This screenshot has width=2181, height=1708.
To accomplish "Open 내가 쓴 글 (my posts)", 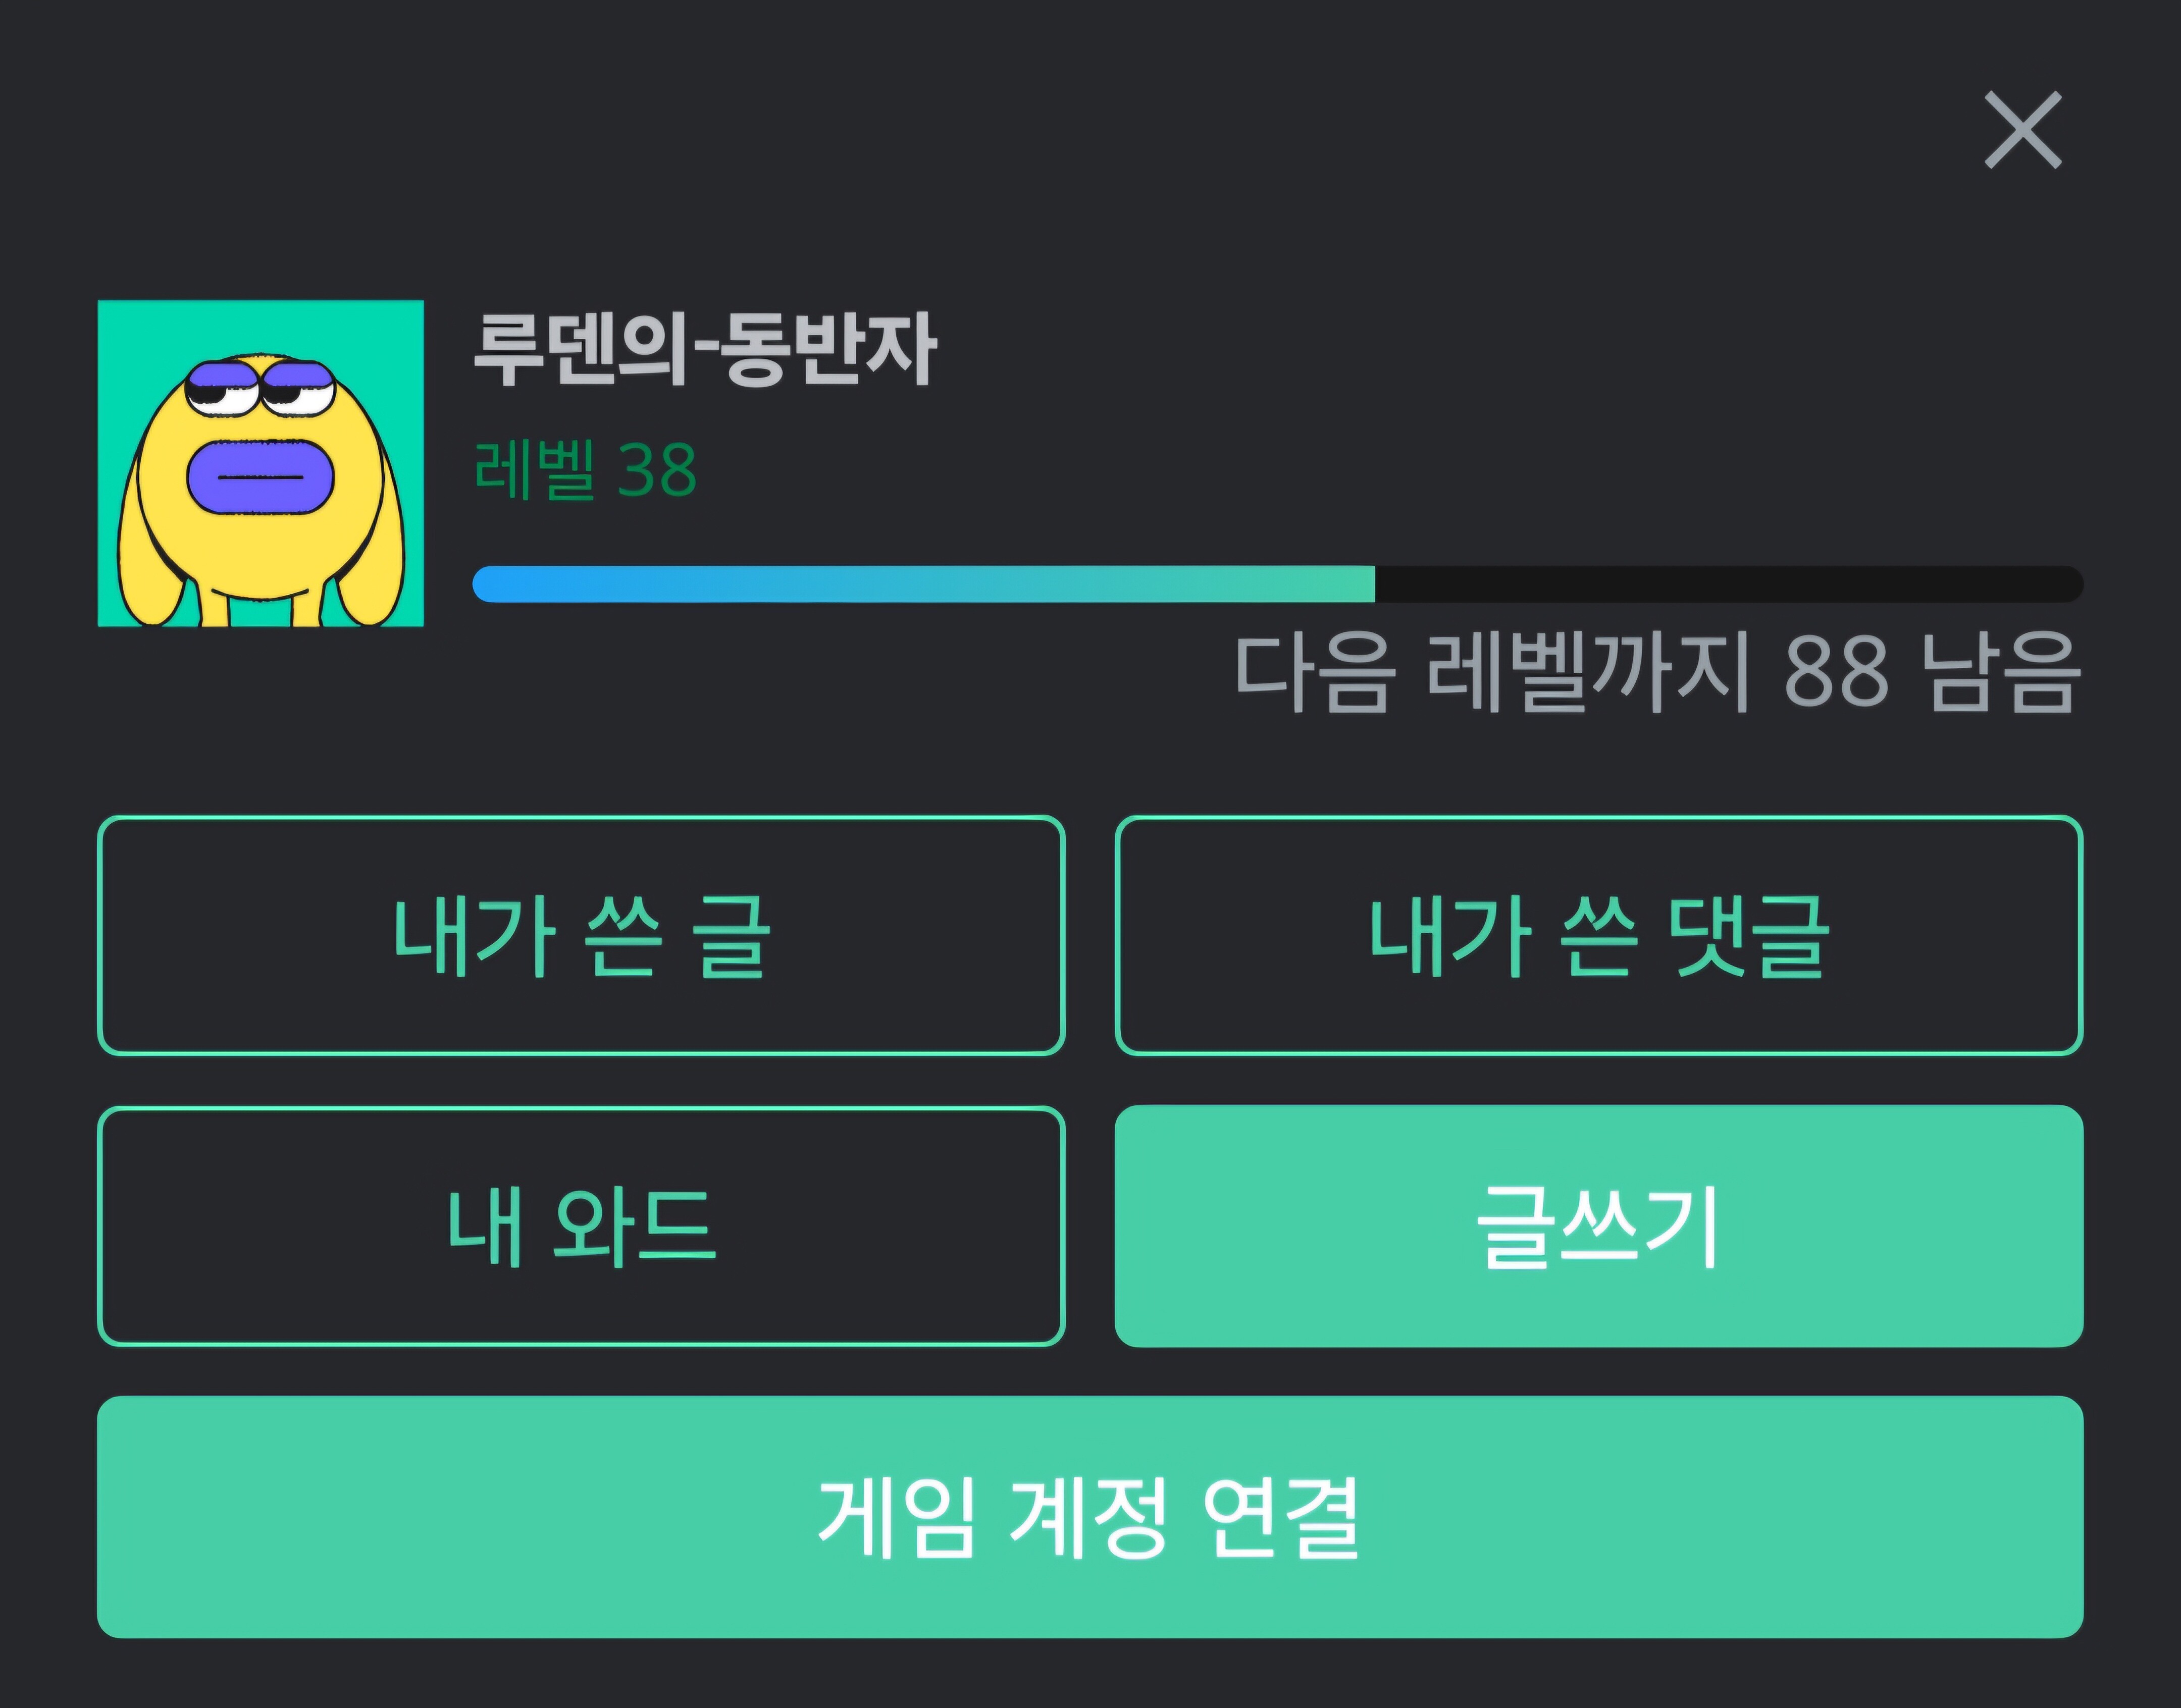I will (x=581, y=936).
